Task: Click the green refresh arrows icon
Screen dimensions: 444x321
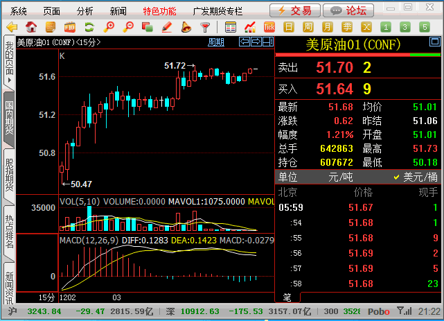Action: tap(89, 27)
